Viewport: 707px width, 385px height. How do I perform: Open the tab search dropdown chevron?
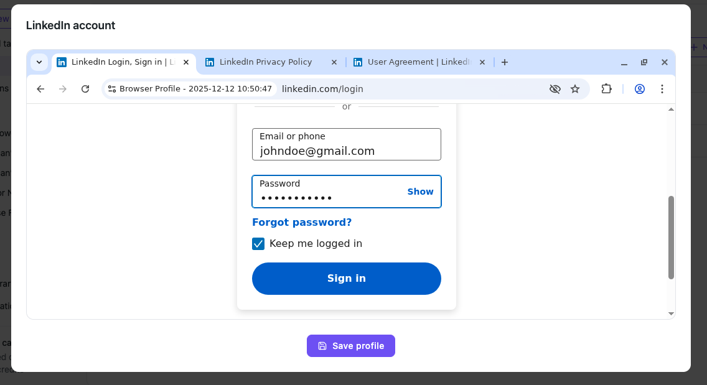[39, 62]
